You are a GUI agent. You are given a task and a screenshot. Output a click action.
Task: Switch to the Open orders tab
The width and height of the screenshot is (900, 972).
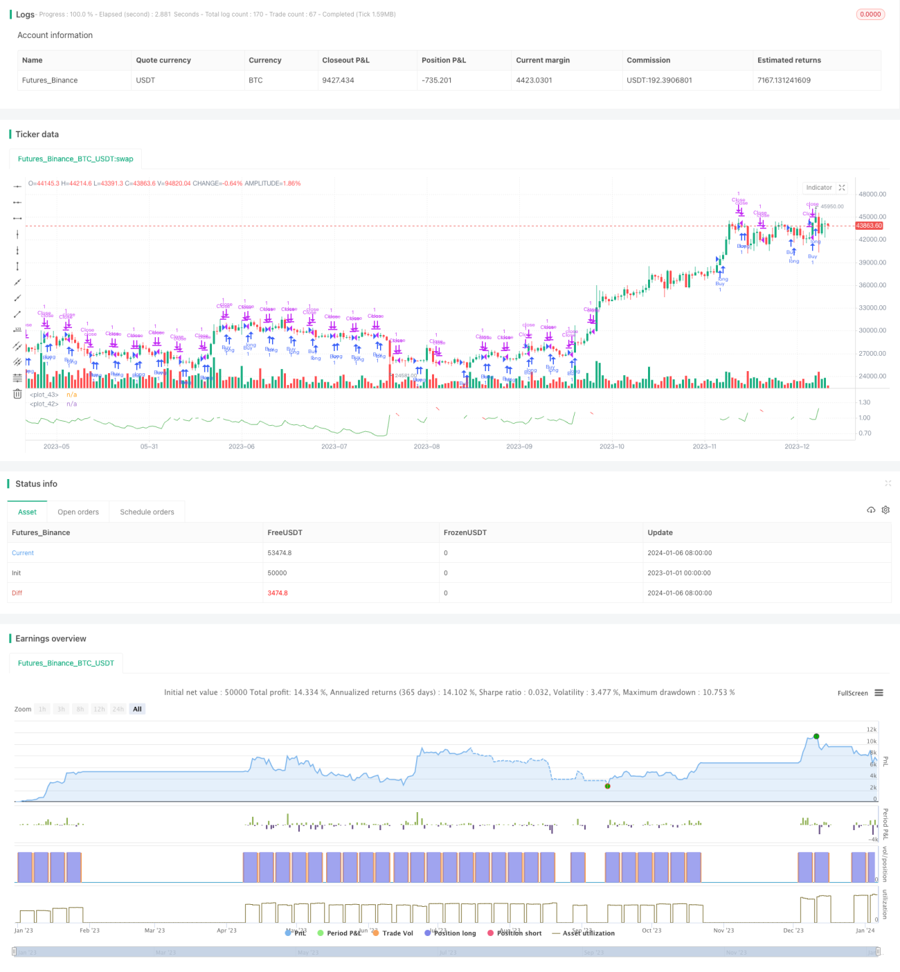pos(78,512)
